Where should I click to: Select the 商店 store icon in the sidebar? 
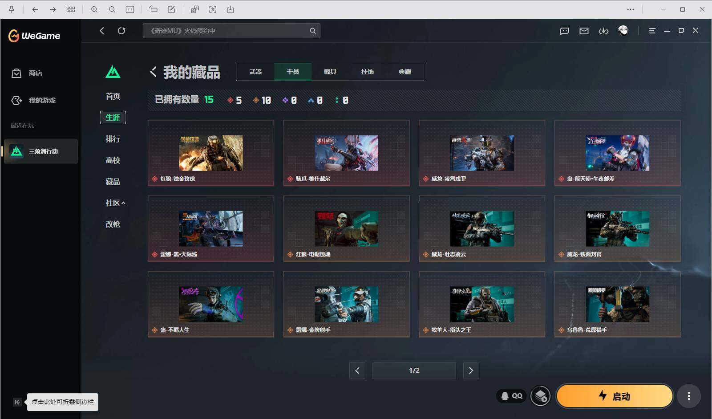16,73
